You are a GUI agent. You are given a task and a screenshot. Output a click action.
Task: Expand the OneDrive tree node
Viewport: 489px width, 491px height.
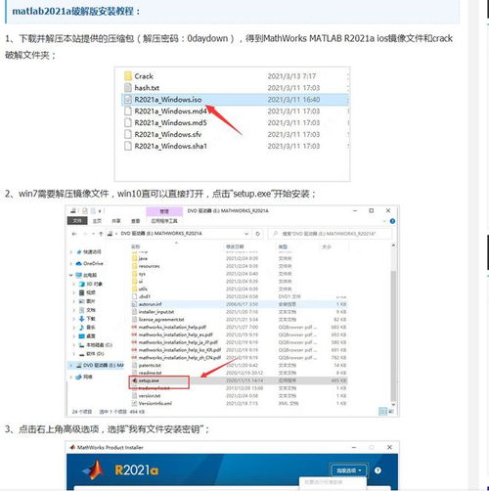[70, 263]
